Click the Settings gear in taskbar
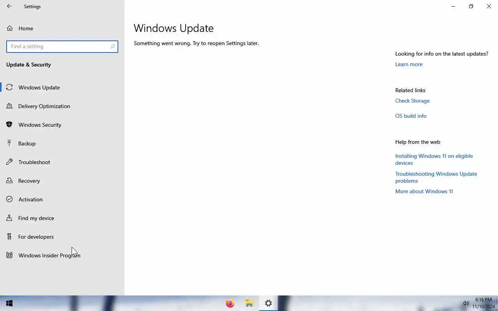The width and height of the screenshot is (498, 311). pyautogui.click(x=268, y=303)
